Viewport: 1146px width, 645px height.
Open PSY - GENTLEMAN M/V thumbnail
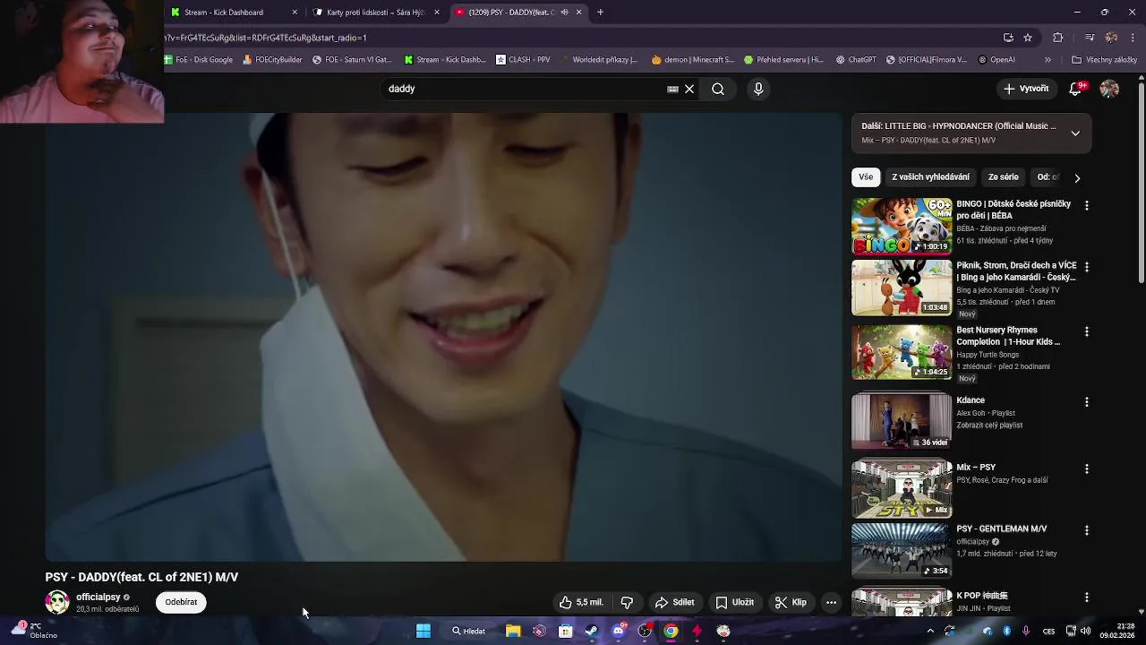pyautogui.click(x=902, y=551)
